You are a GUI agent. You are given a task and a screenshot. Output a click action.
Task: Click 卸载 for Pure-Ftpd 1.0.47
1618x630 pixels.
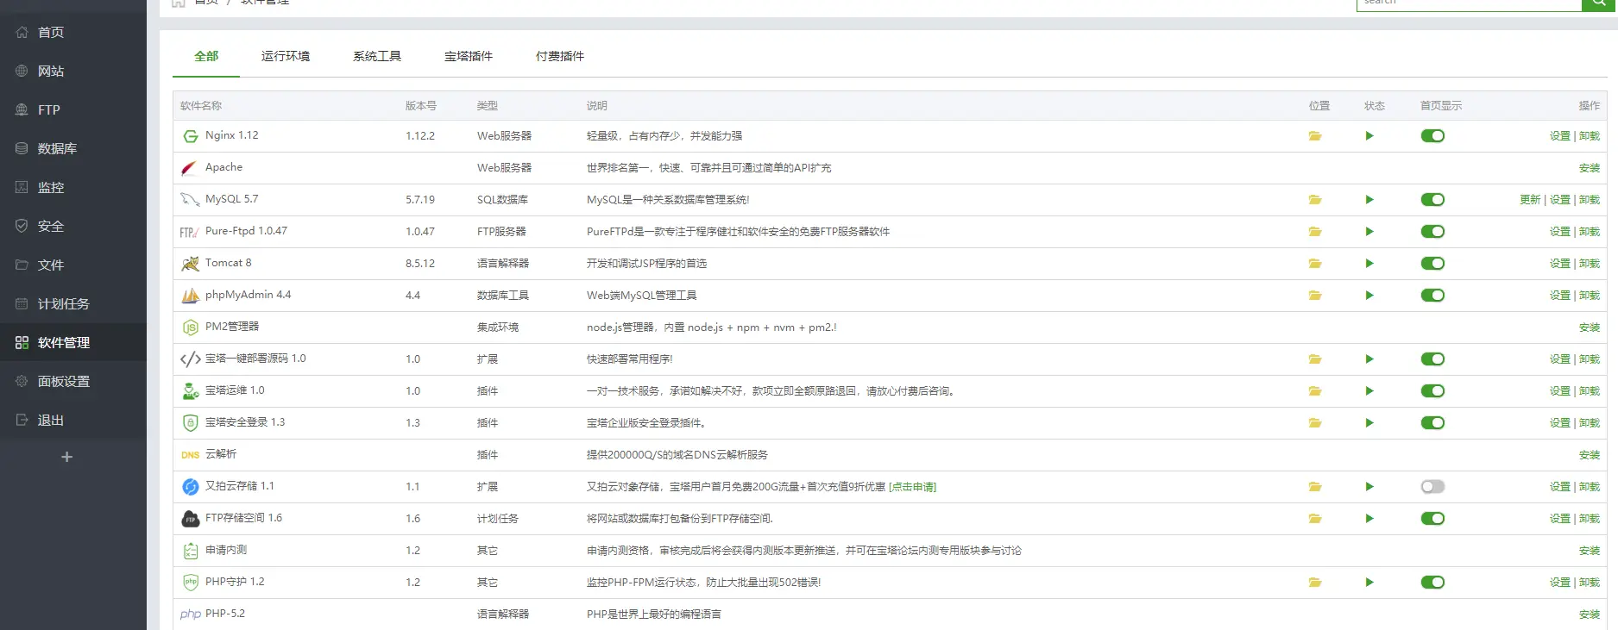pos(1590,232)
